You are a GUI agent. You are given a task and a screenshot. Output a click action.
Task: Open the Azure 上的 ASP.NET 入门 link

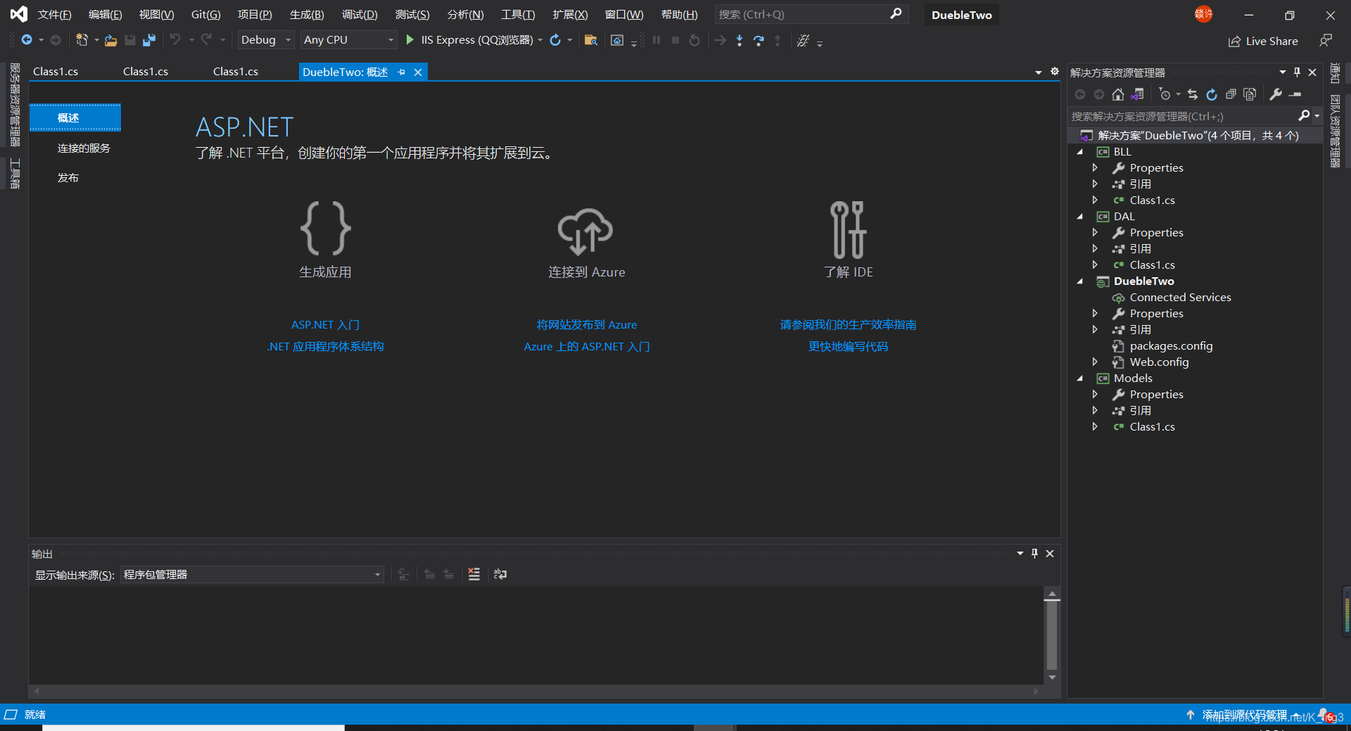(587, 347)
